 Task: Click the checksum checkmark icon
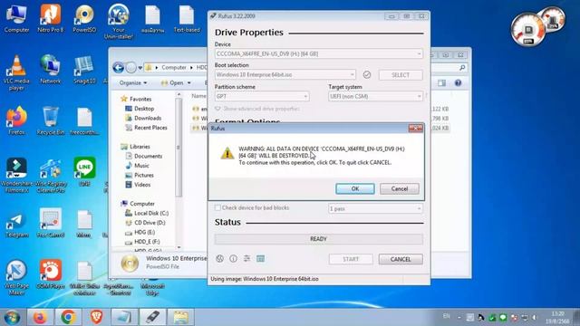click(x=366, y=74)
